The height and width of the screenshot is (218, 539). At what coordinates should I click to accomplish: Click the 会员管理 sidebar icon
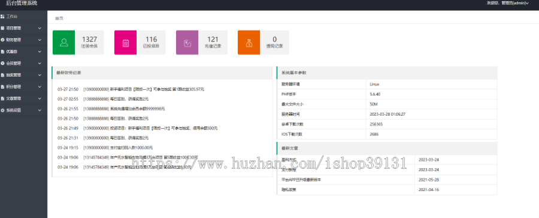tap(2, 63)
